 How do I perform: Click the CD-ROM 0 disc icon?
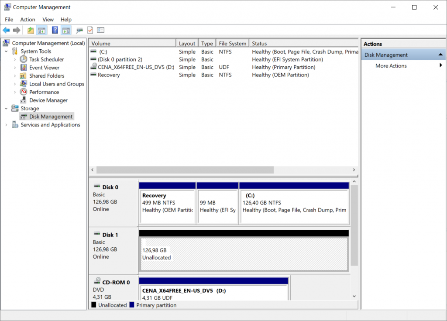pos(97,281)
